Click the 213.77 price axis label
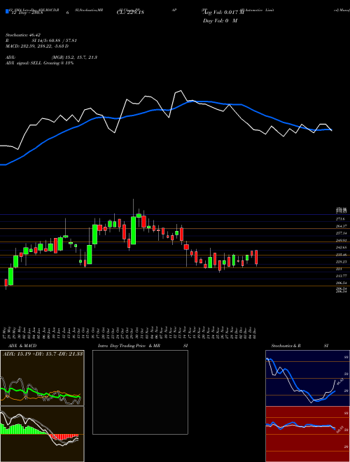 click(x=341, y=276)
